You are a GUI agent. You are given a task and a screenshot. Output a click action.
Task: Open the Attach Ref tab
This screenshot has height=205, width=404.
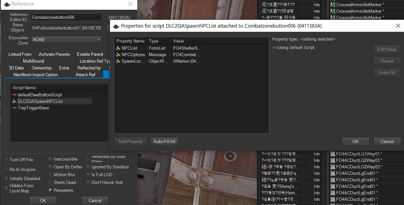coord(85,75)
